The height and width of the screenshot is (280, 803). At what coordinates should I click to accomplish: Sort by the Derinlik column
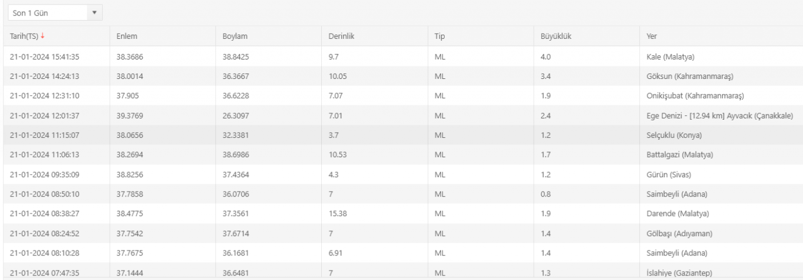tap(342, 36)
